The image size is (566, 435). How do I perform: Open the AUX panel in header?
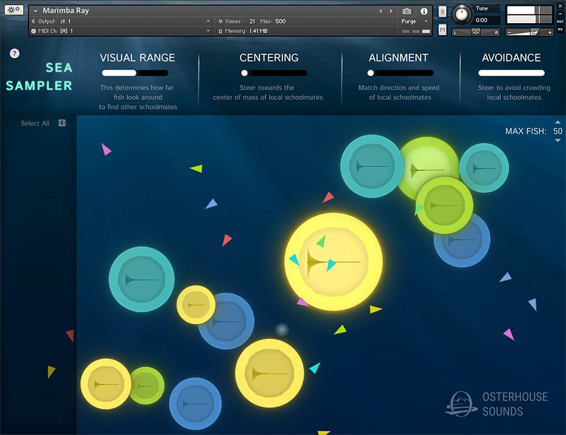pyautogui.click(x=560, y=22)
